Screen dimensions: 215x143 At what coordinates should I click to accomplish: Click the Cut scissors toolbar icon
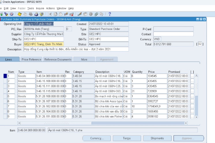click(x=50, y=14)
